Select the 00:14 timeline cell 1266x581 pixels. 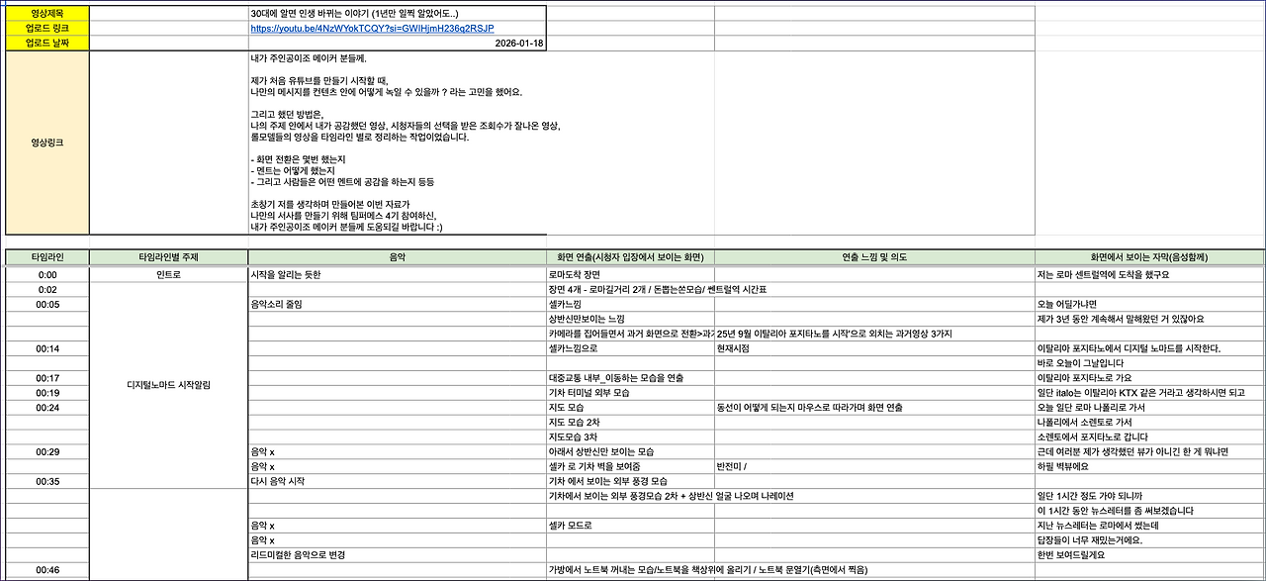[x=46, y=348]
